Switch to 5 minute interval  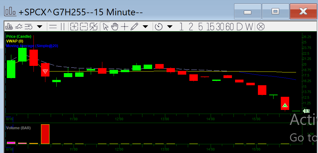pyautogui.click(x=200, y=27)
